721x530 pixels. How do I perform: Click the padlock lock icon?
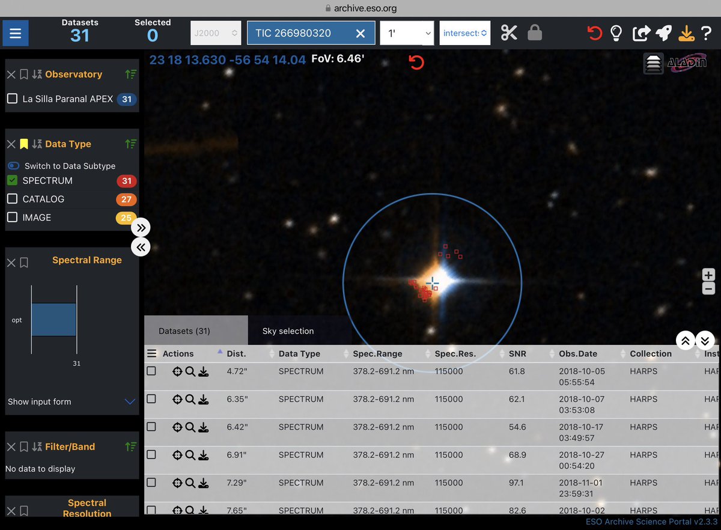click(x=535, y=33)
